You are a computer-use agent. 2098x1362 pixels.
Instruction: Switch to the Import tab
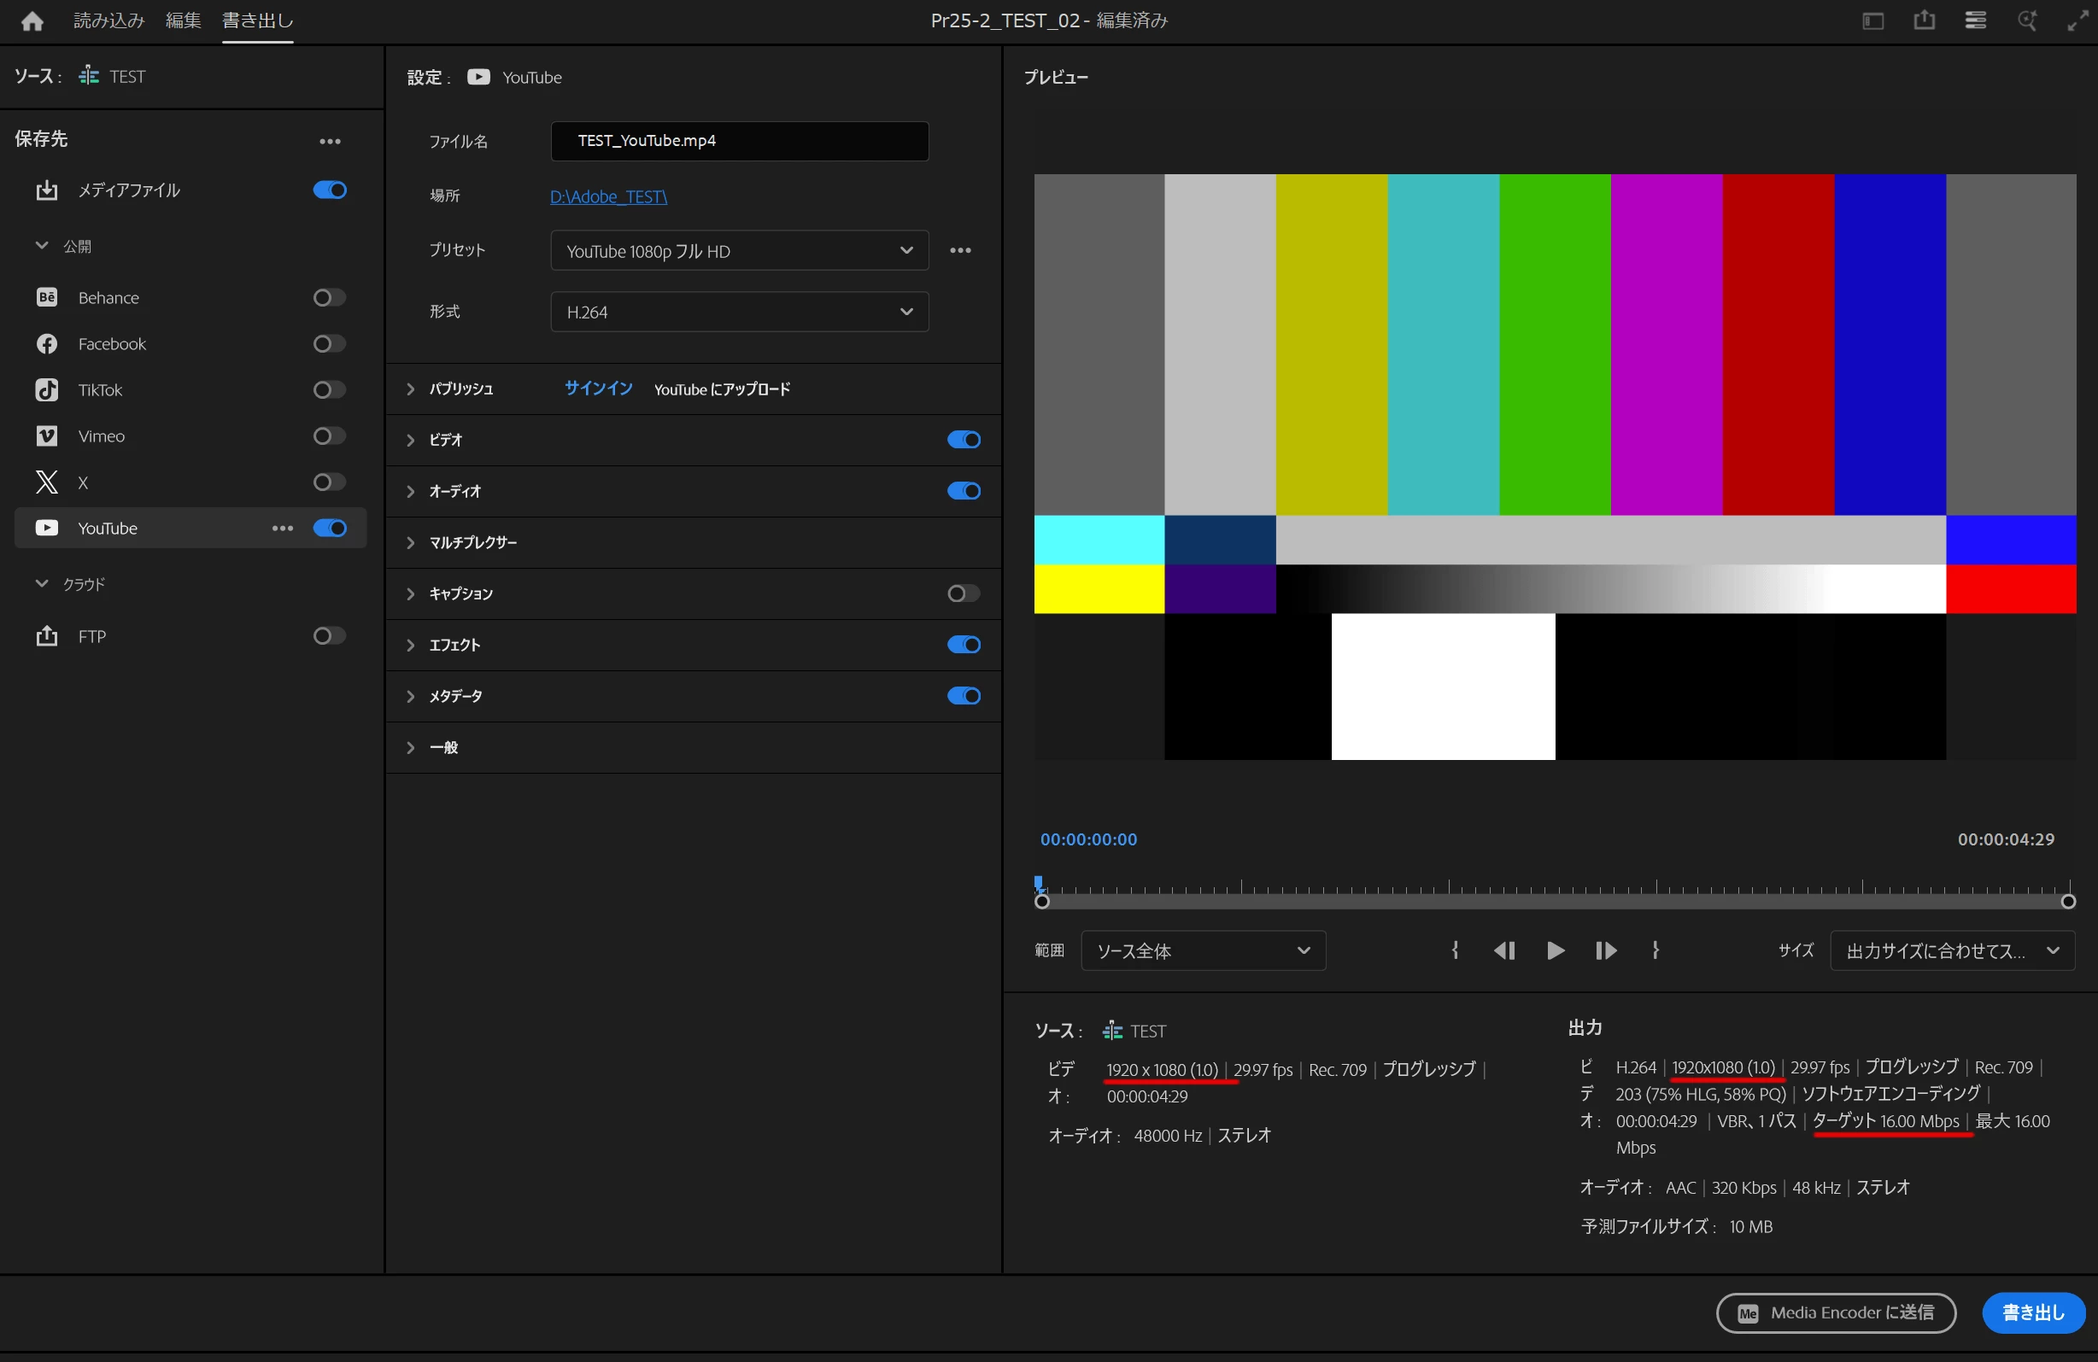(108, 21)
